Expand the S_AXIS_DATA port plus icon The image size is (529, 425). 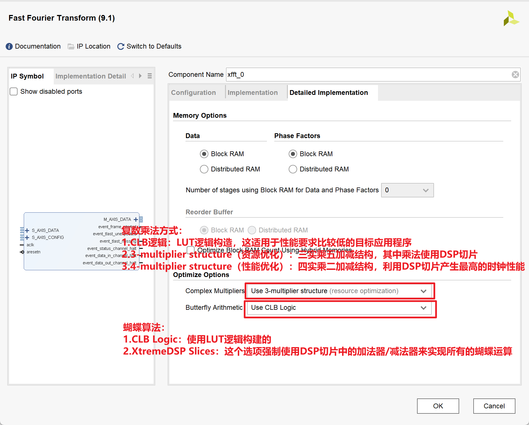(27, 230)
